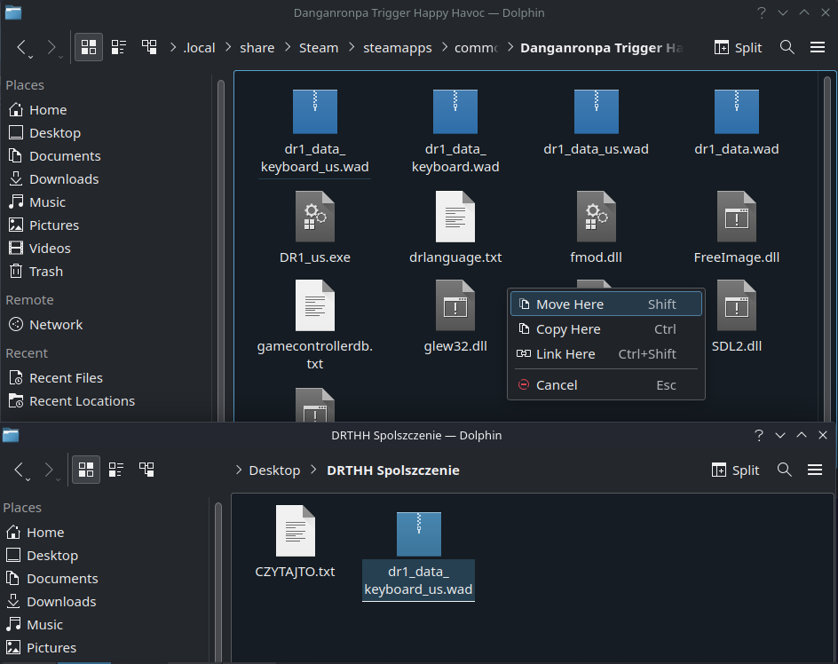Screen dimensions: 838x664
Task: Open search in DRTHH Spolszczenie window
Action: click(x=784, y=470)
